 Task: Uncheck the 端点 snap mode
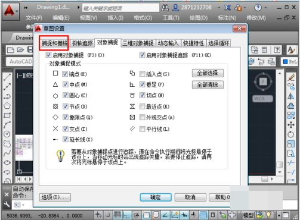65,74
